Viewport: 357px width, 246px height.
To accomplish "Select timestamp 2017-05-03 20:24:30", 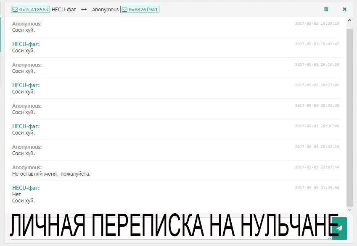I will click(x=317, y=106).
